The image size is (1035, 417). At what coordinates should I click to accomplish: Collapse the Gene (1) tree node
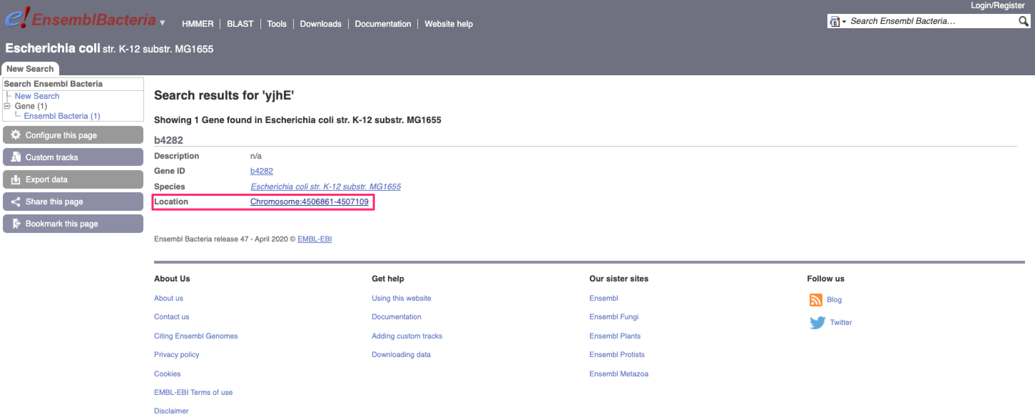(7, 106)
